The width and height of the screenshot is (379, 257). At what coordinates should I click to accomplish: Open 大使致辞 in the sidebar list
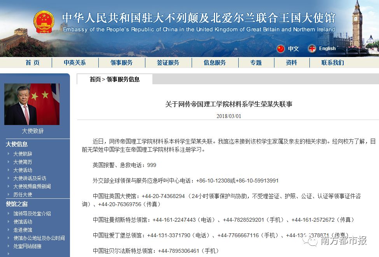(23, 154)
